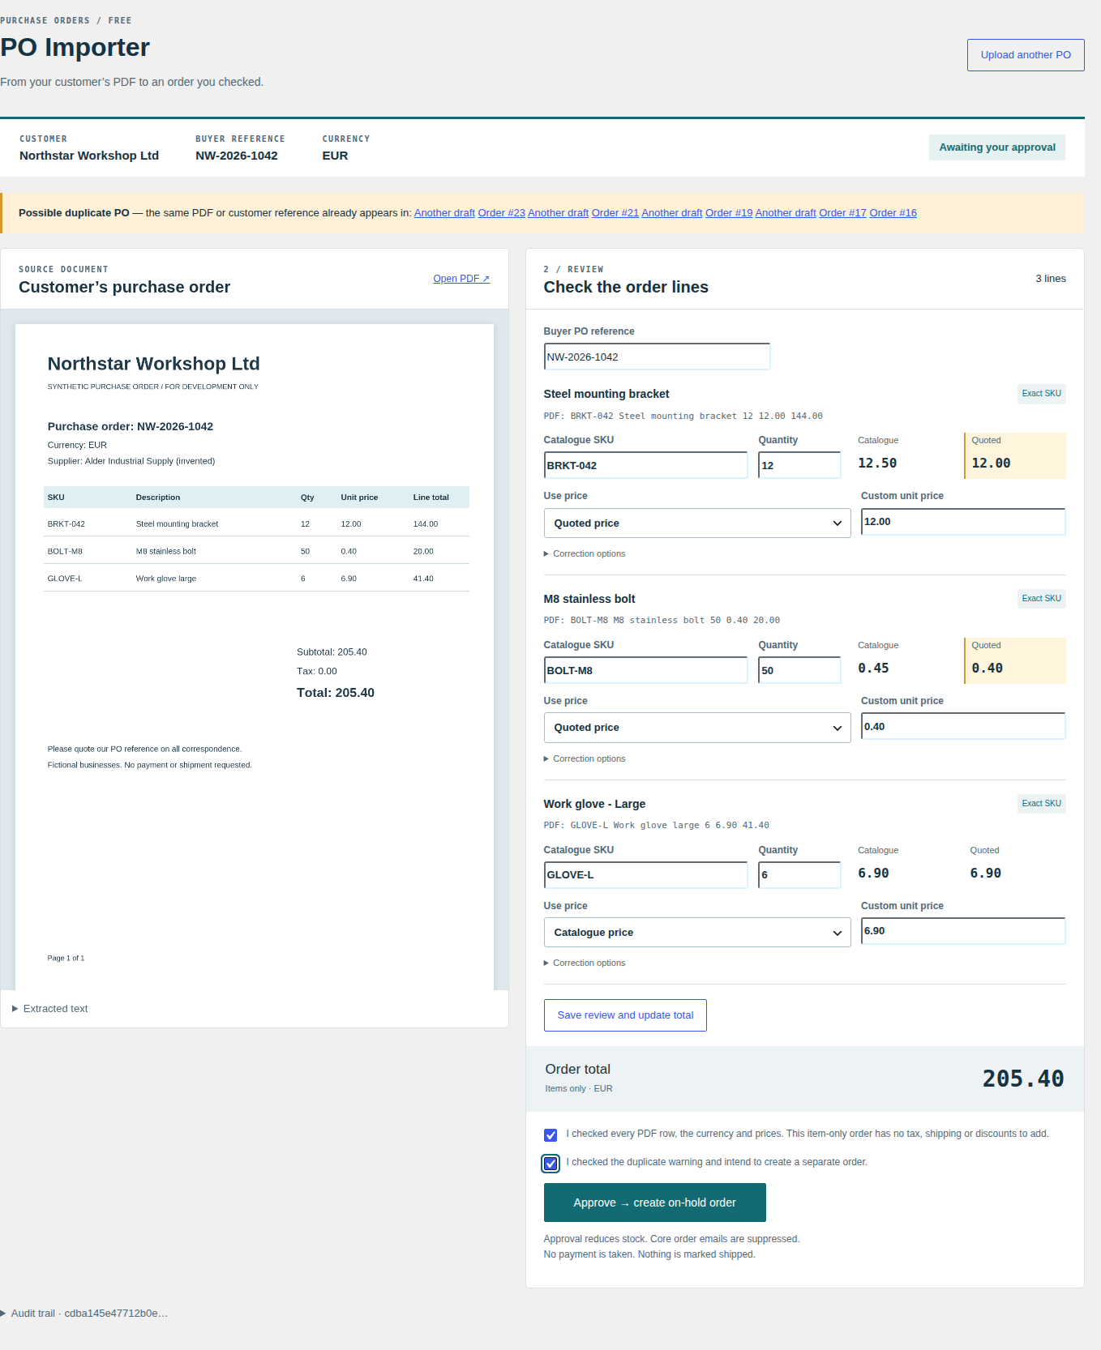Edit custom unit price 12.00 field

pos(963,522)
